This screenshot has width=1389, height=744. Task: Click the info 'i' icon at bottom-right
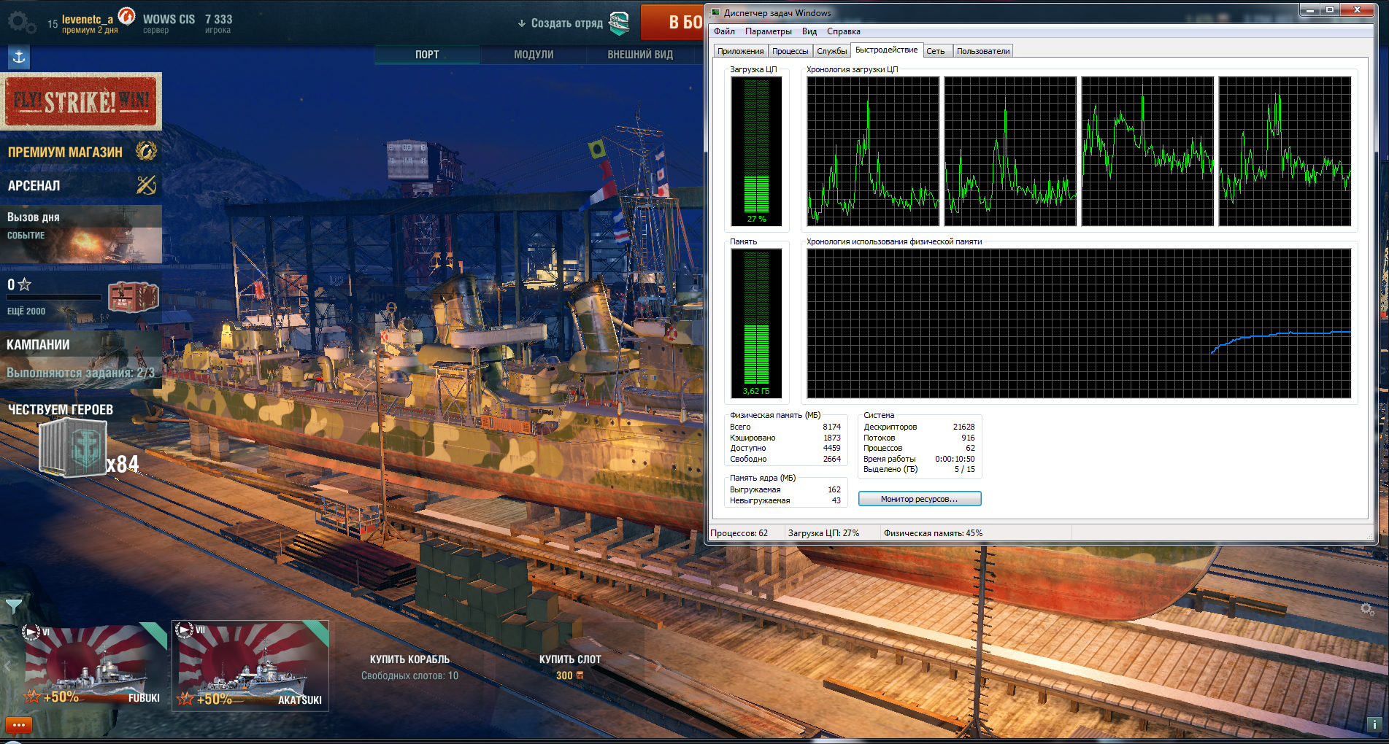click(1374, 724)
